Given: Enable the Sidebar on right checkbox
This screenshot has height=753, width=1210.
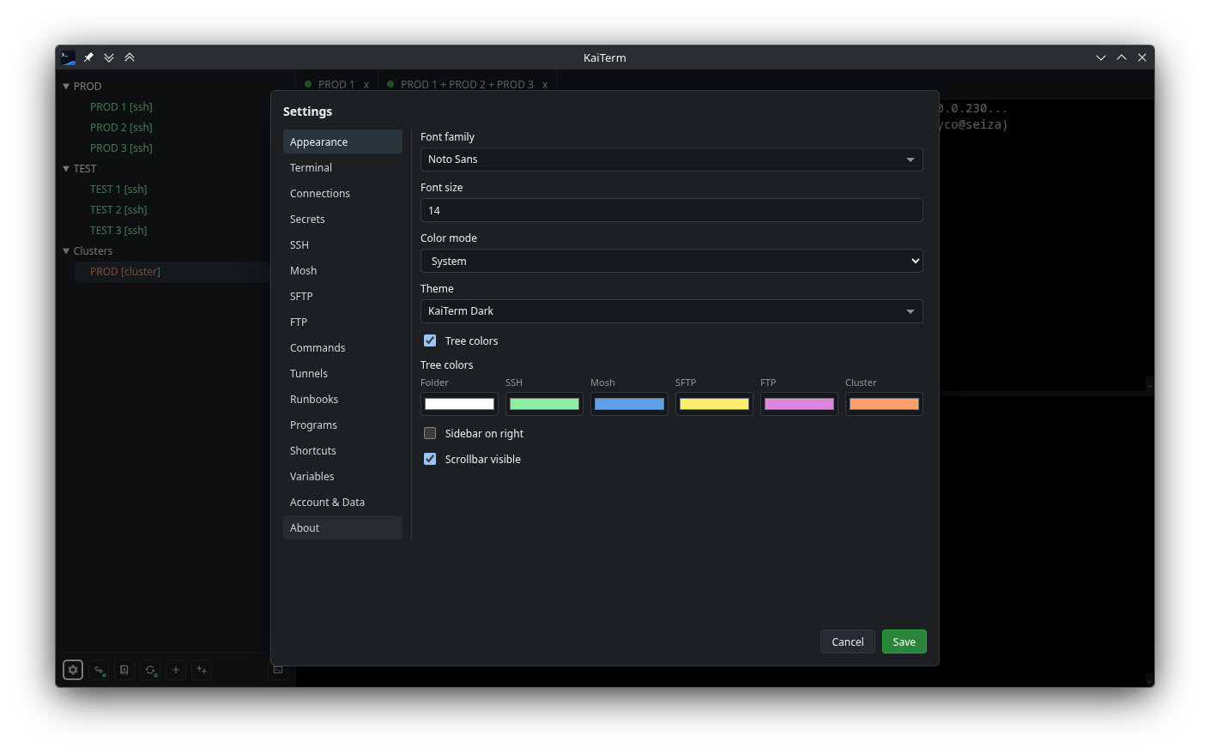Looking at the screenshot, I should click(x=430, y=433).
